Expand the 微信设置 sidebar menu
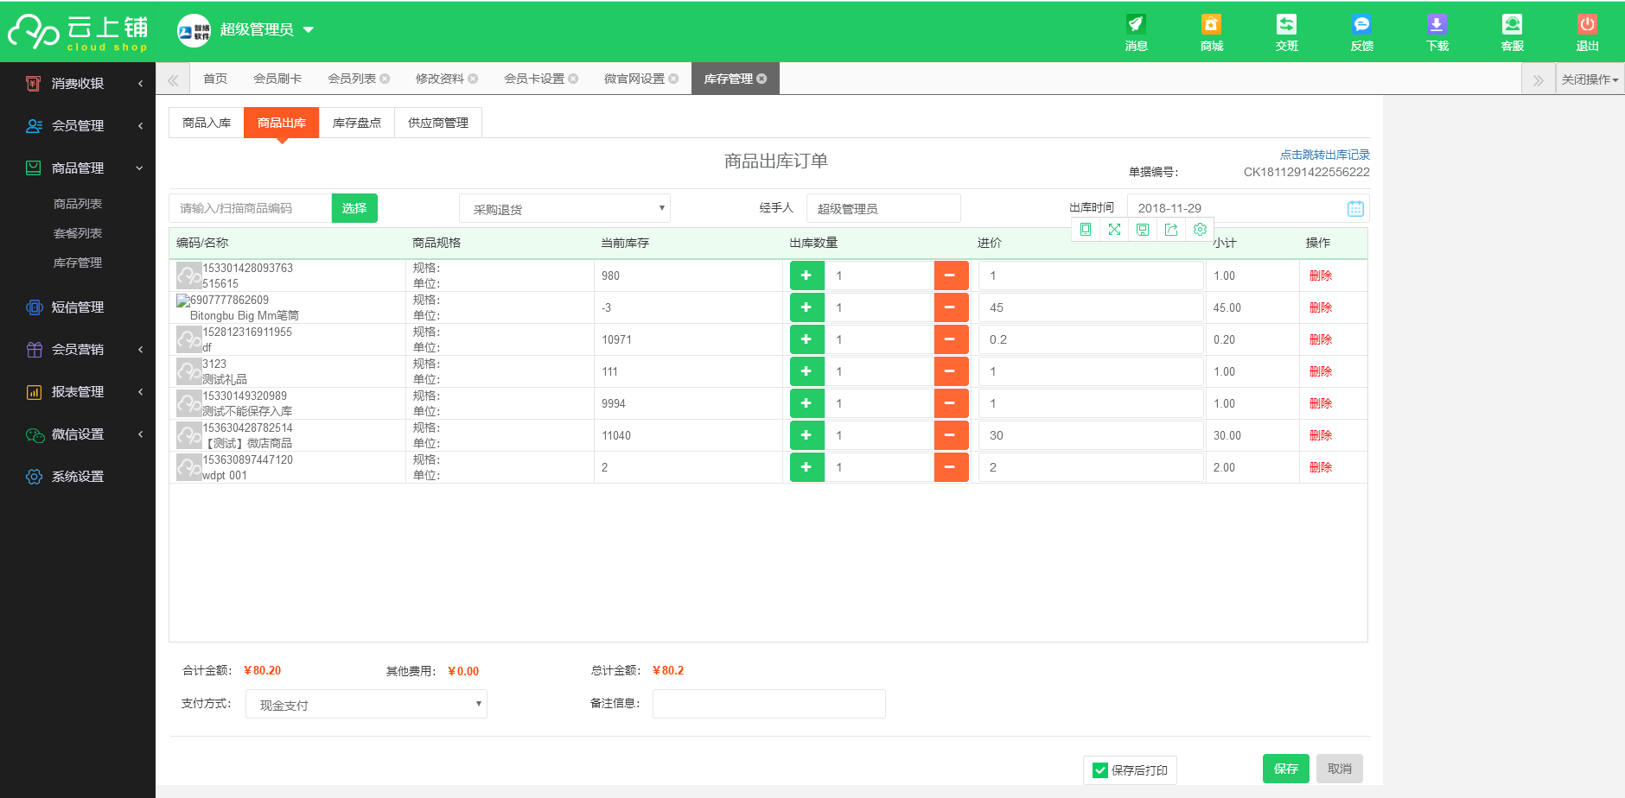The width and height of the screenshot is (1625, 798). (78, 434)
